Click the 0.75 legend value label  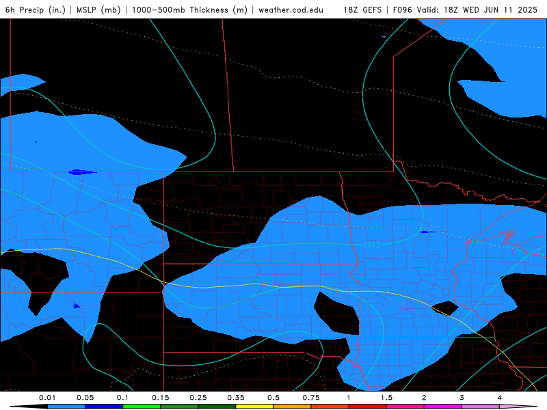click(x=311, y=398)
